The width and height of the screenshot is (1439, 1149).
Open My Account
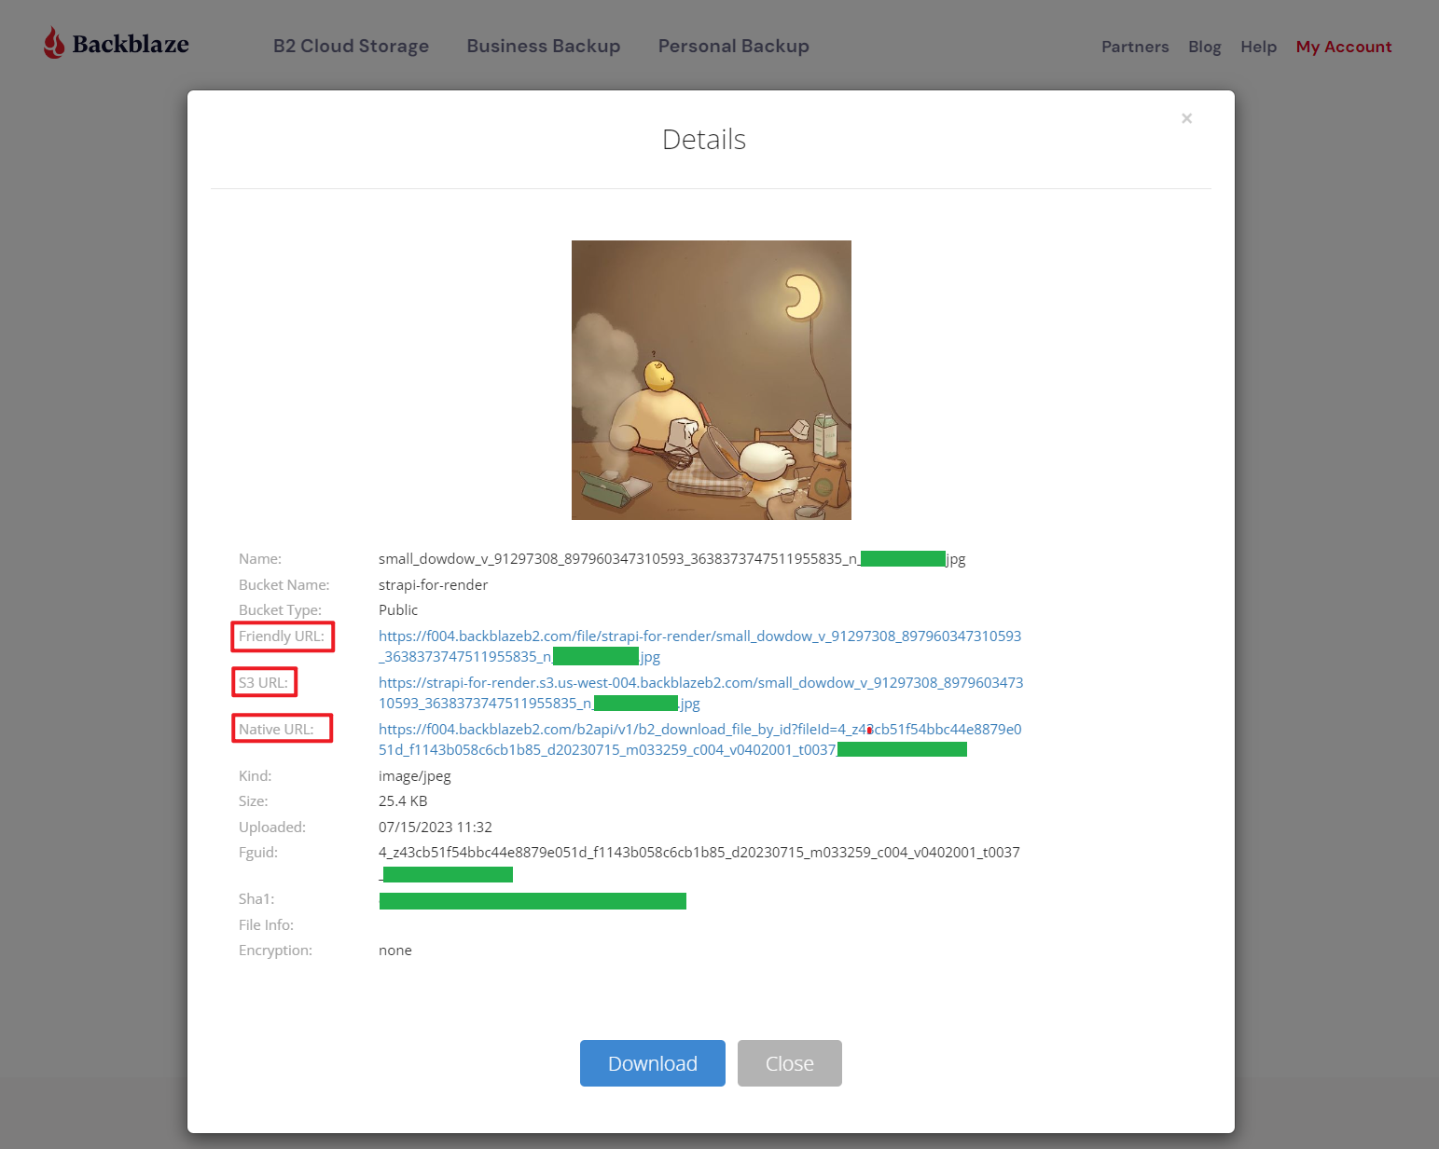tap(1343, 47)
